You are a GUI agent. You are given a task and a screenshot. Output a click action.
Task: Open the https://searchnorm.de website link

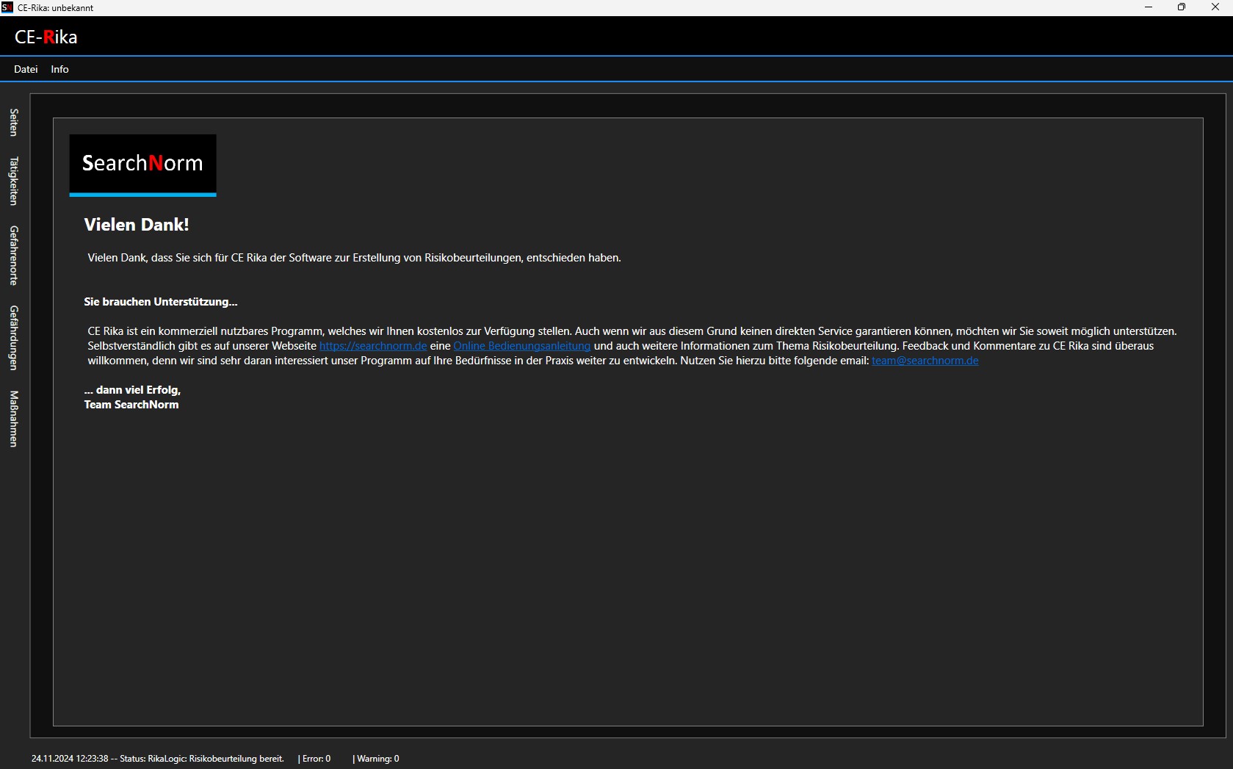point(373,346)
